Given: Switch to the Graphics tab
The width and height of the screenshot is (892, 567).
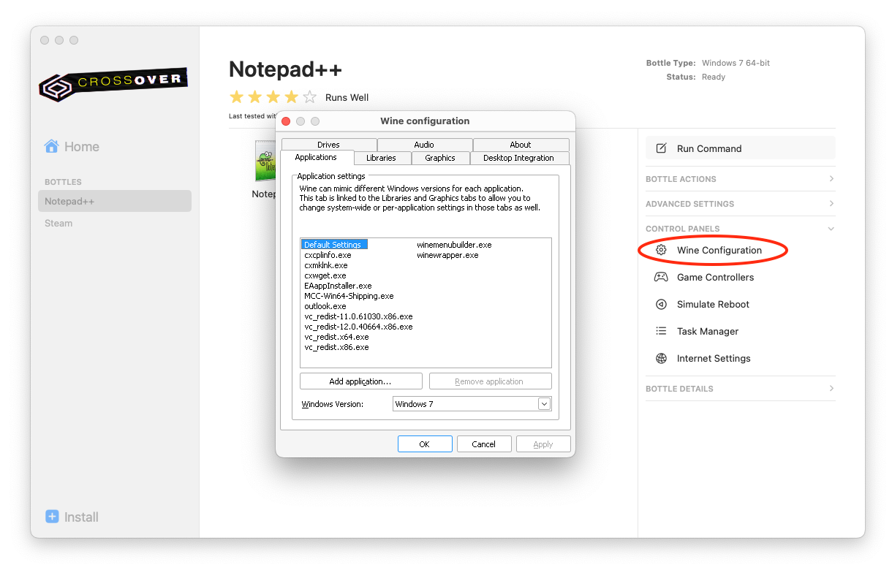Looking at the screenshot, I should click(440, 158).
